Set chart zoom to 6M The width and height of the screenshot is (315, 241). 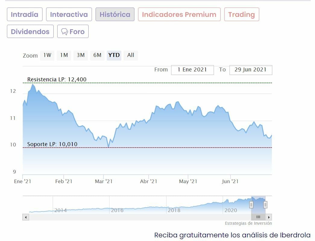(97, 55)
